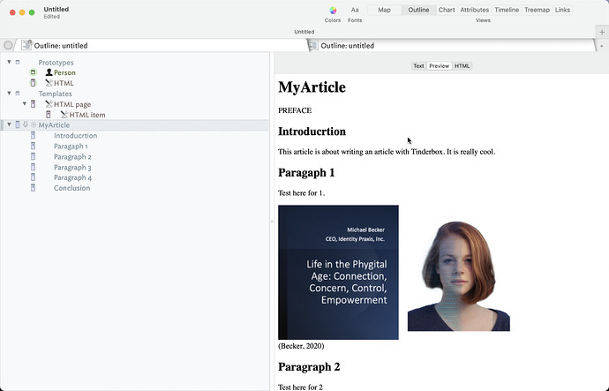Viewport: 609px width, 391px height.
Task: Click the tool badge next to HTML page
Action: 49,104
